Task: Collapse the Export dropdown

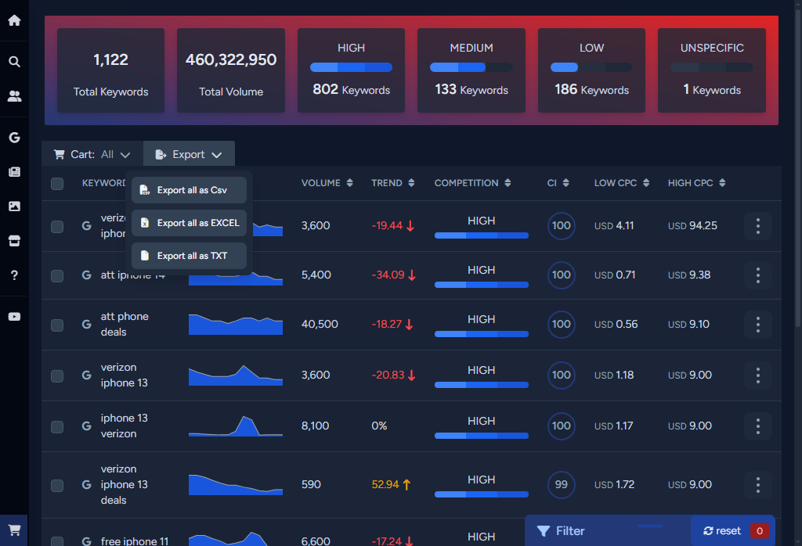Action: point(189,154)
